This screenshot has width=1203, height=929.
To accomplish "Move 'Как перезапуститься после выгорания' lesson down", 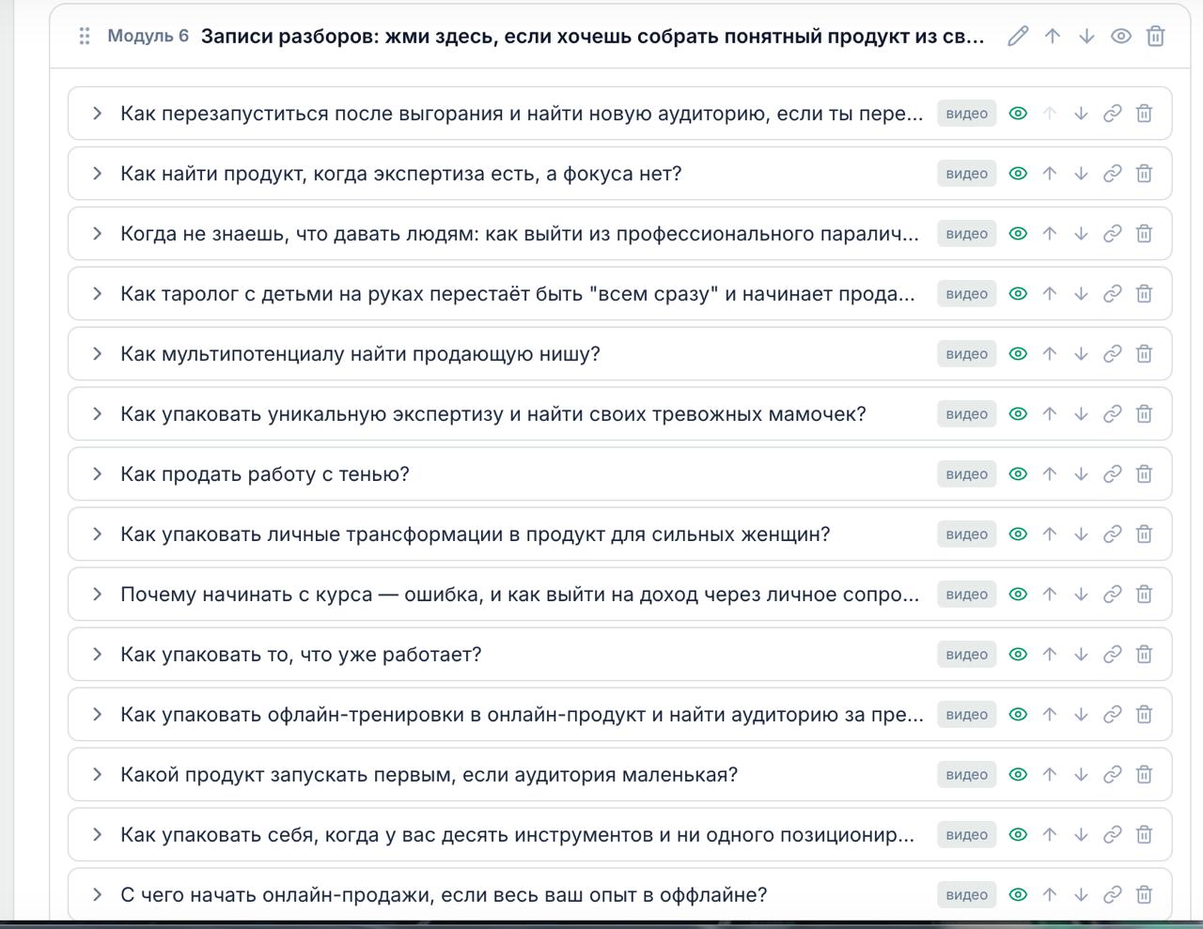I will 1081,114.
